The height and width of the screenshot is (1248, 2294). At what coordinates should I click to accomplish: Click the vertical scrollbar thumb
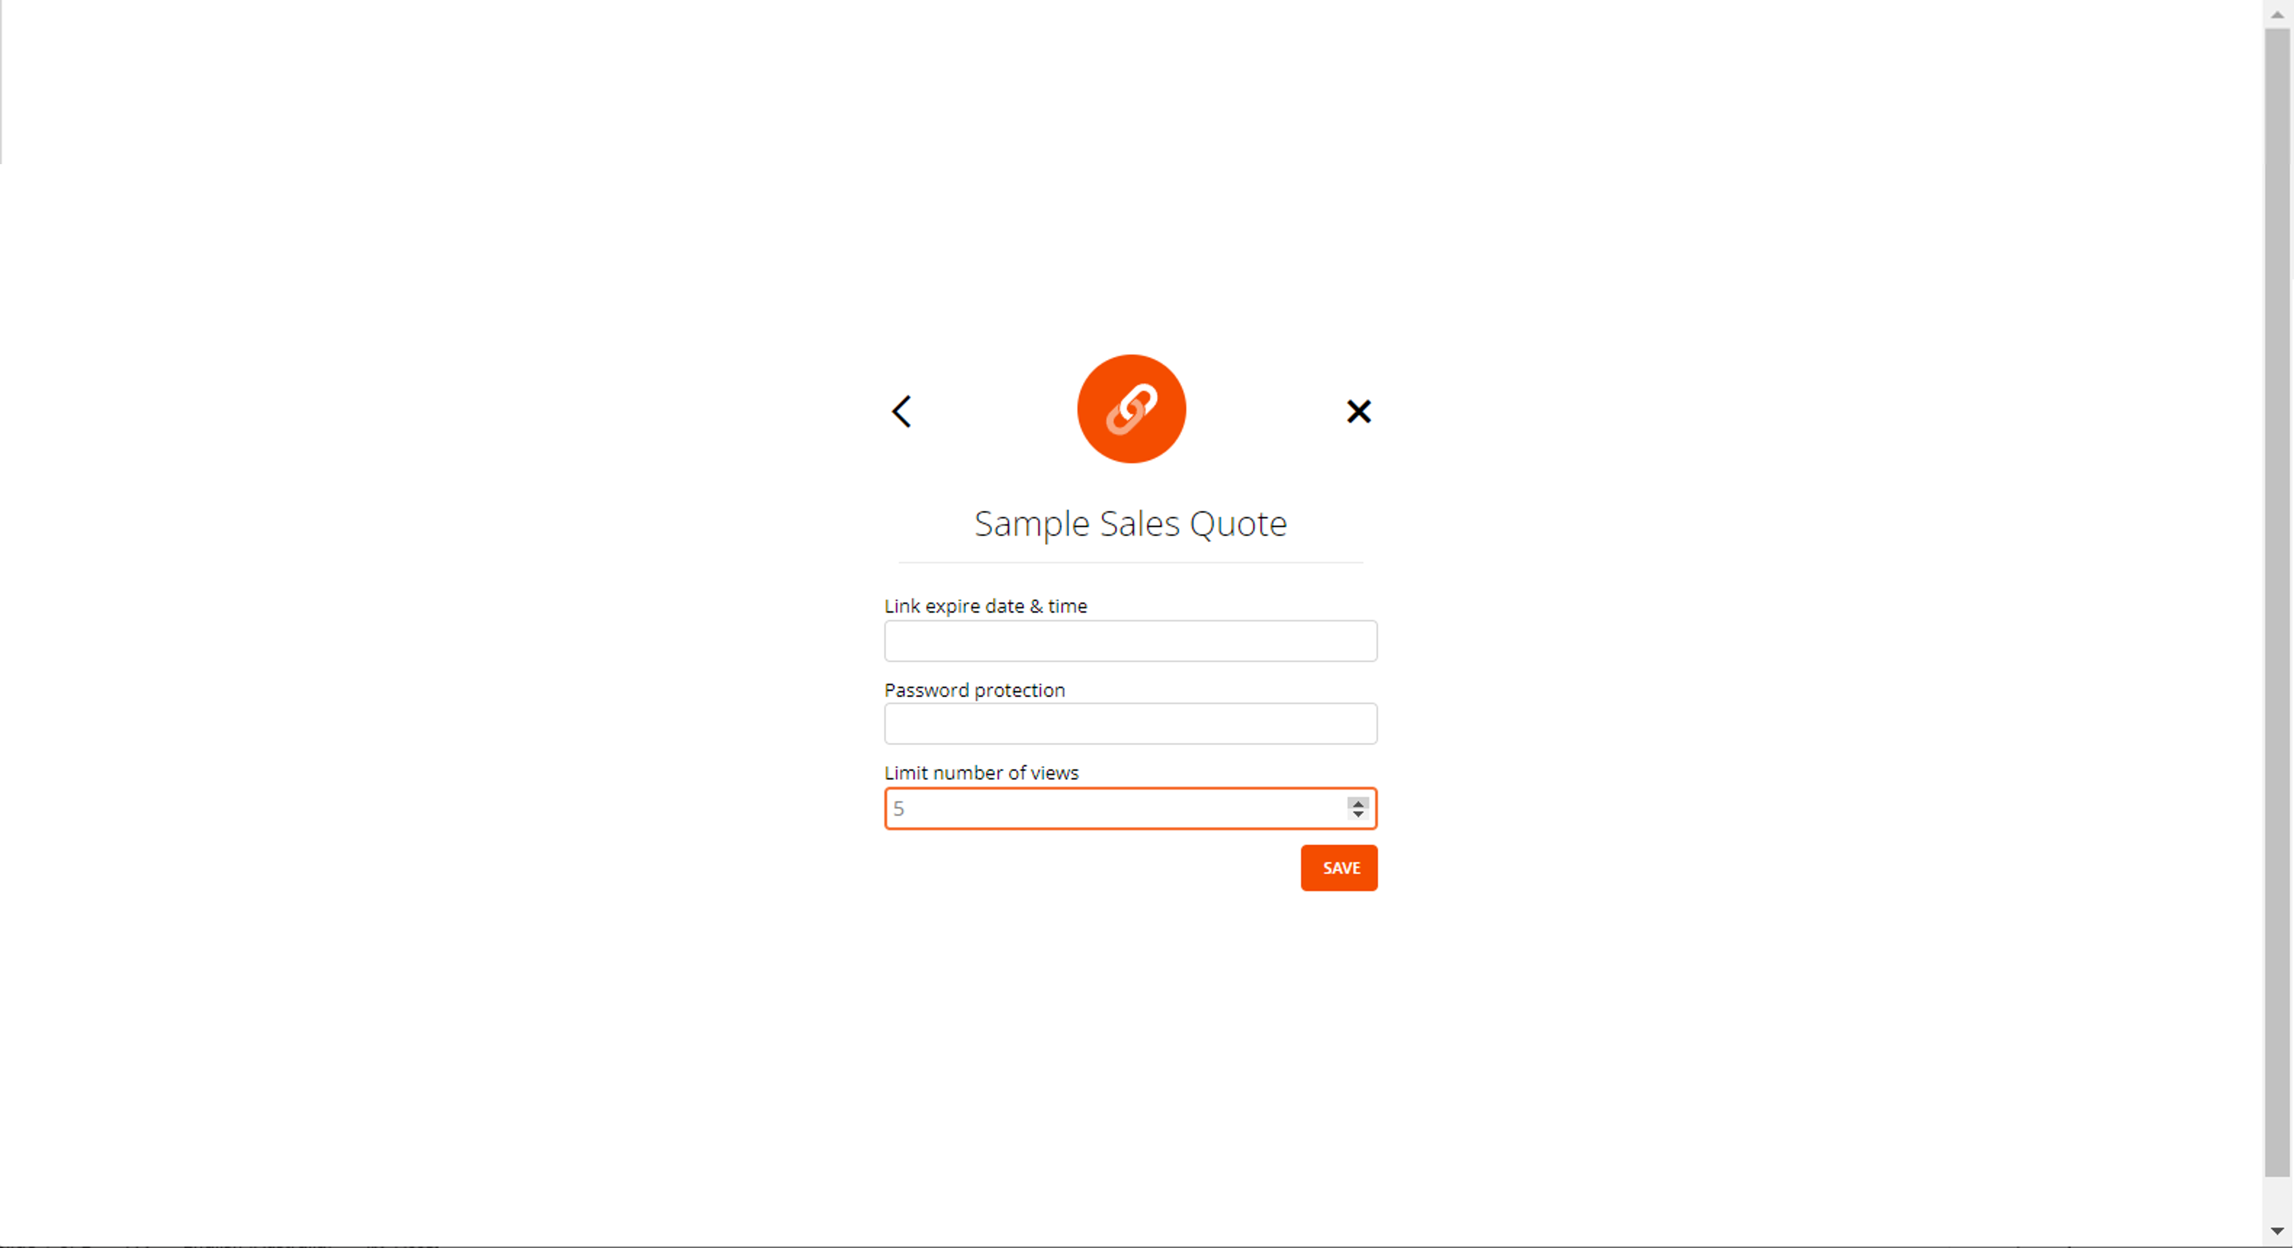point(2276,602)
